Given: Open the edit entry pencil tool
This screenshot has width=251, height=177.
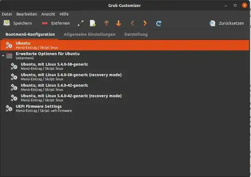Looking at the screenshot, I should coord(80,23).
